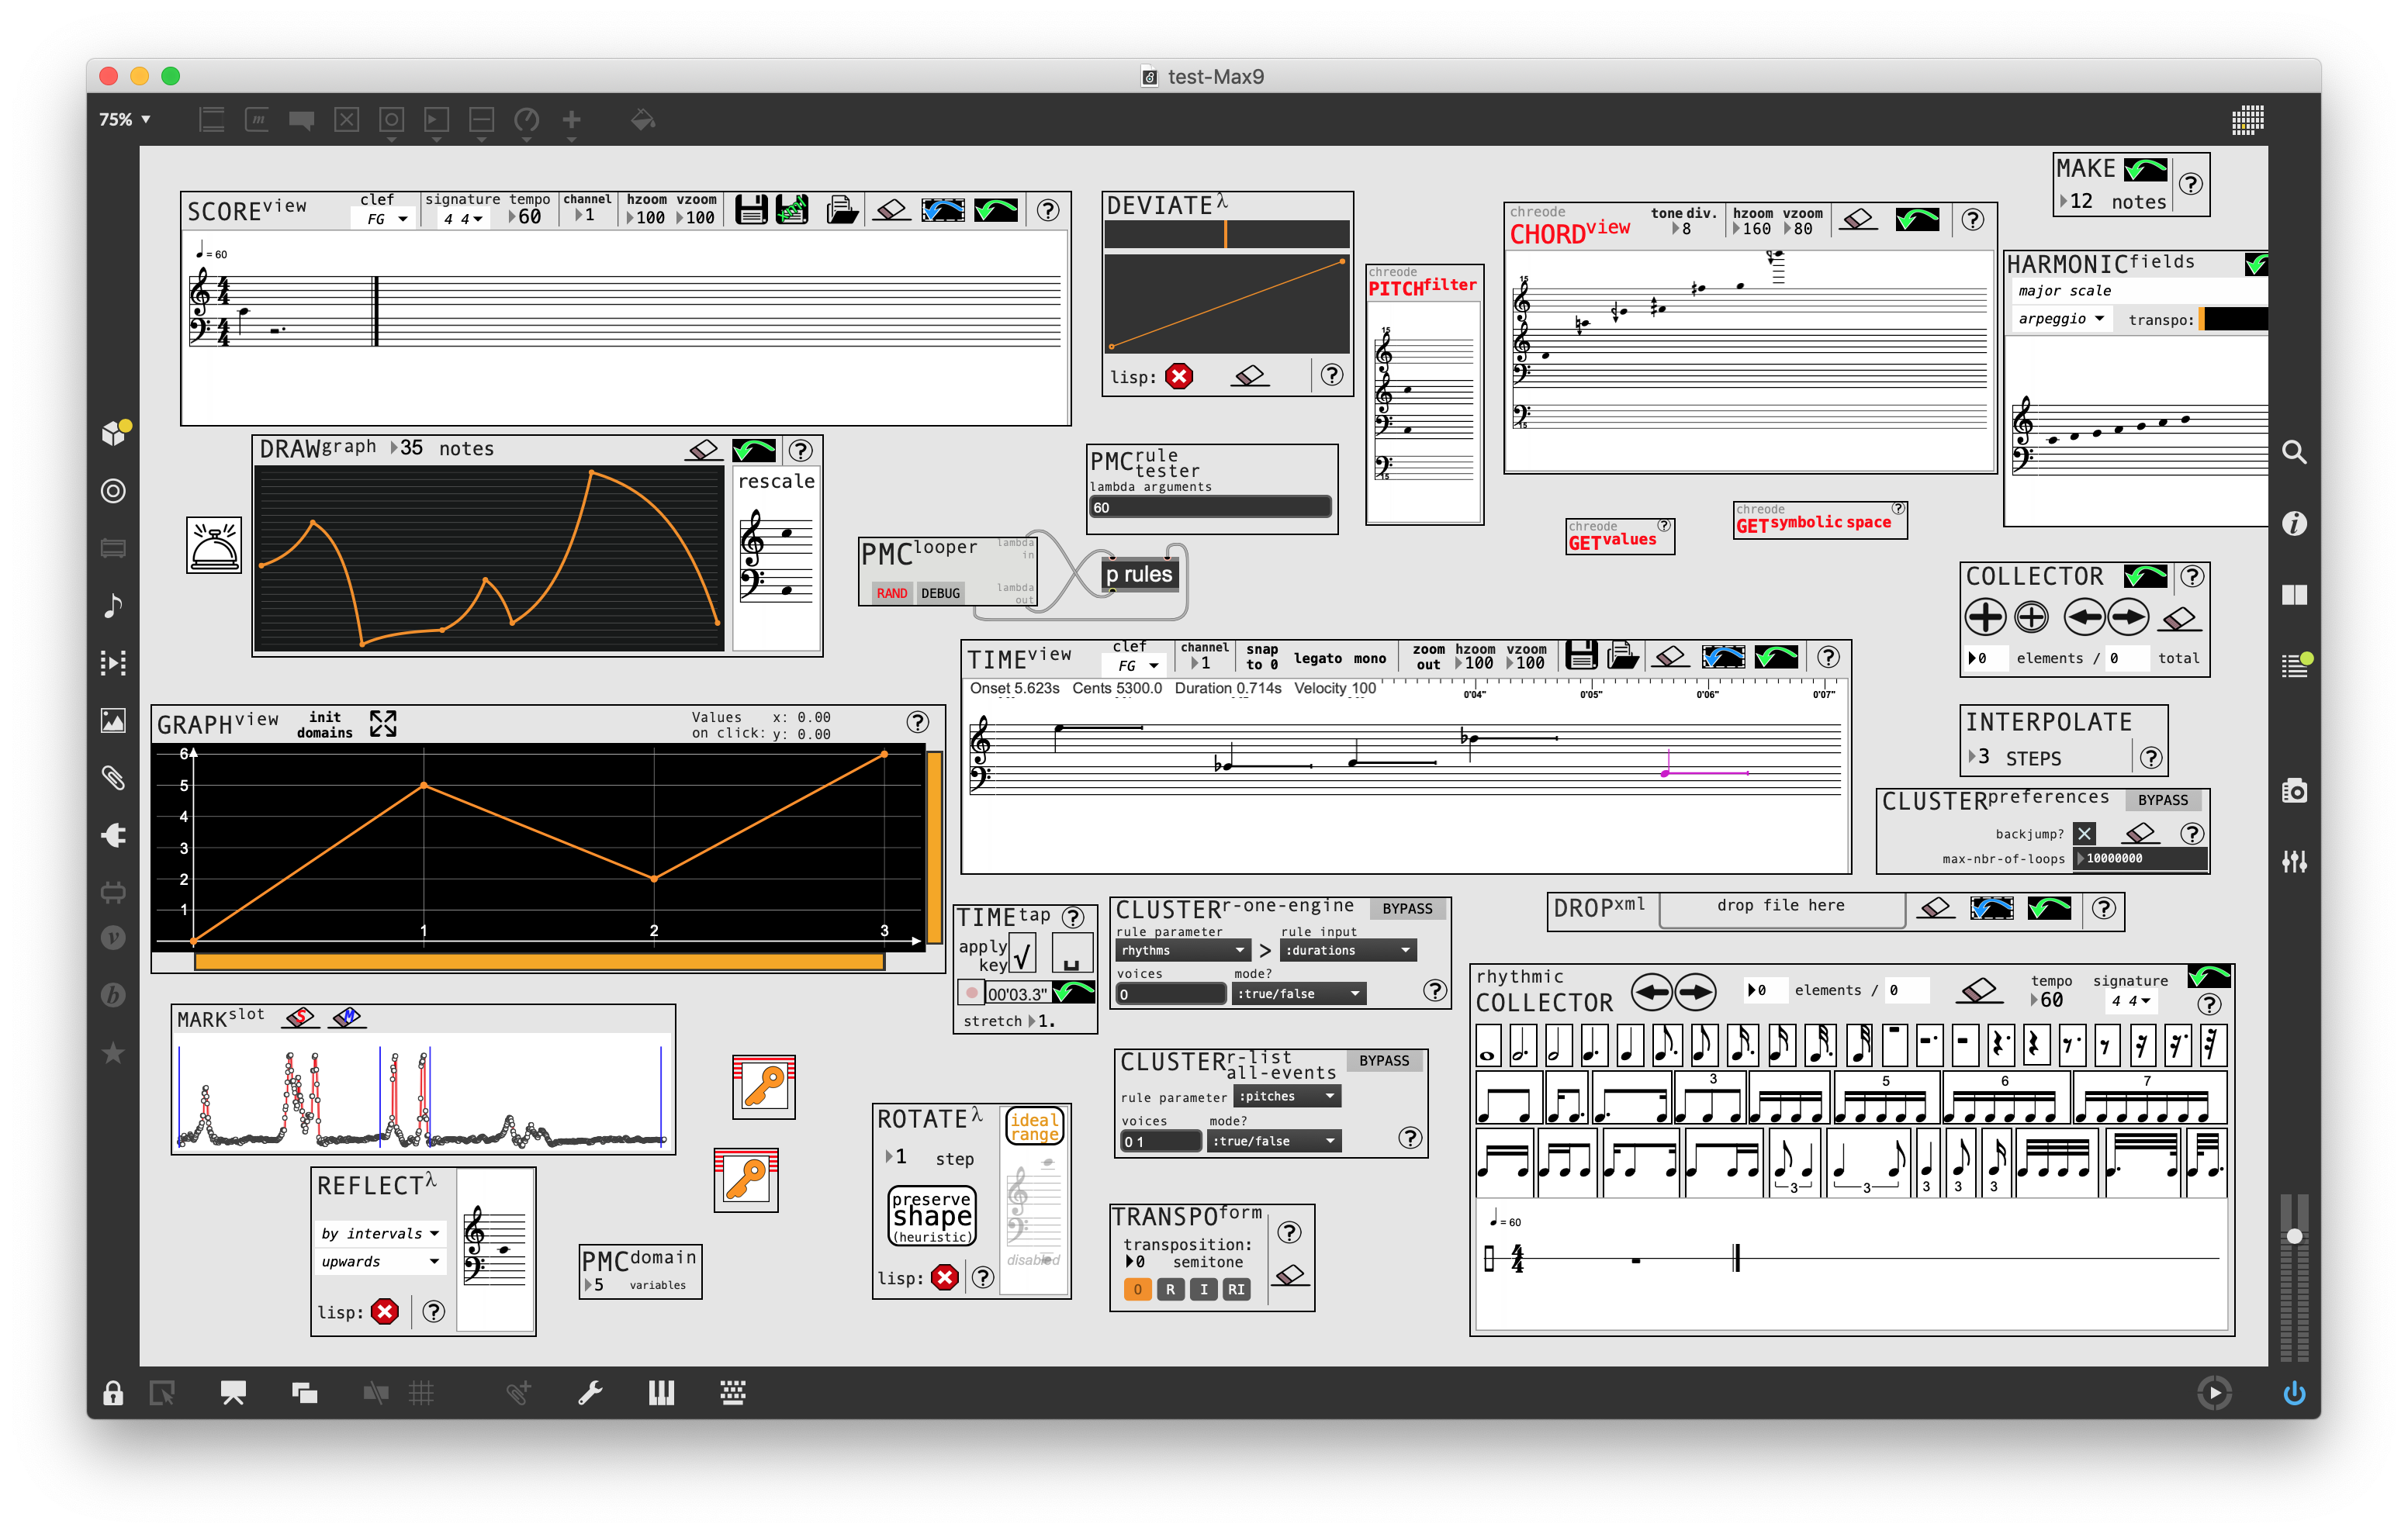Open REFLECT by intervals dropdown
This screenshot has height=1534, width=2408.
379,1233
